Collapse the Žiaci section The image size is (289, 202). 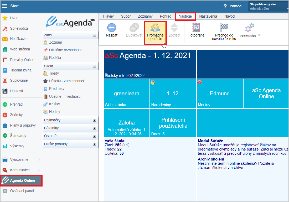coord(94,35)
